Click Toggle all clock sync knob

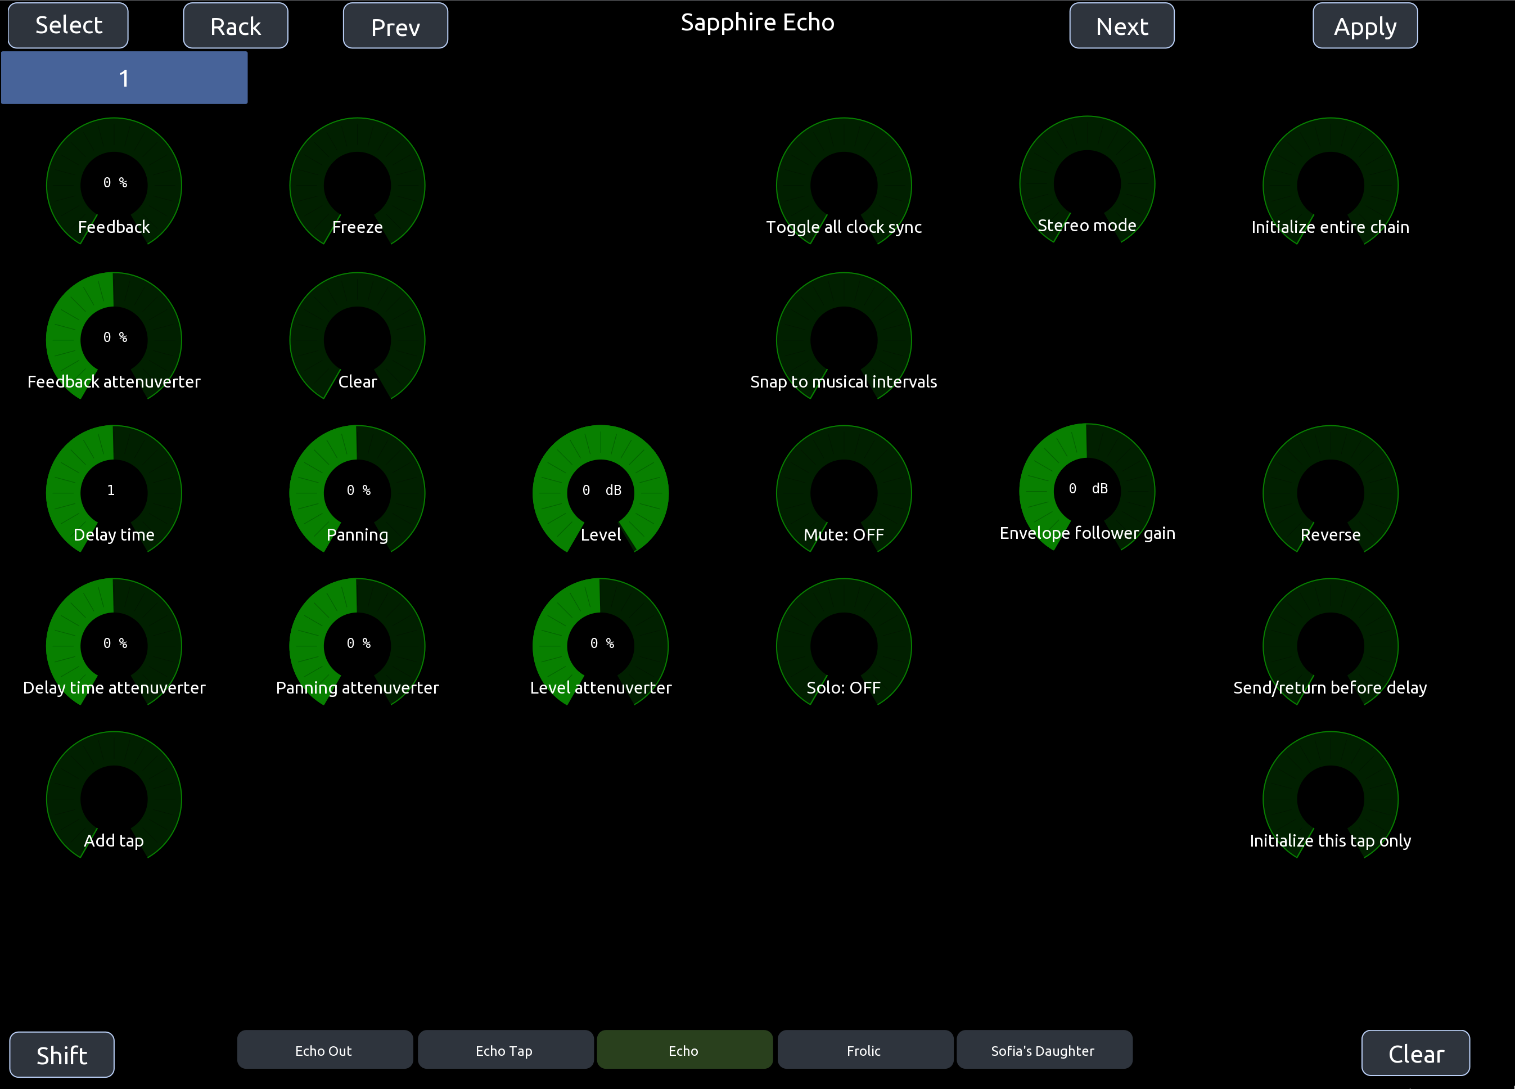[x=843, y=184]
